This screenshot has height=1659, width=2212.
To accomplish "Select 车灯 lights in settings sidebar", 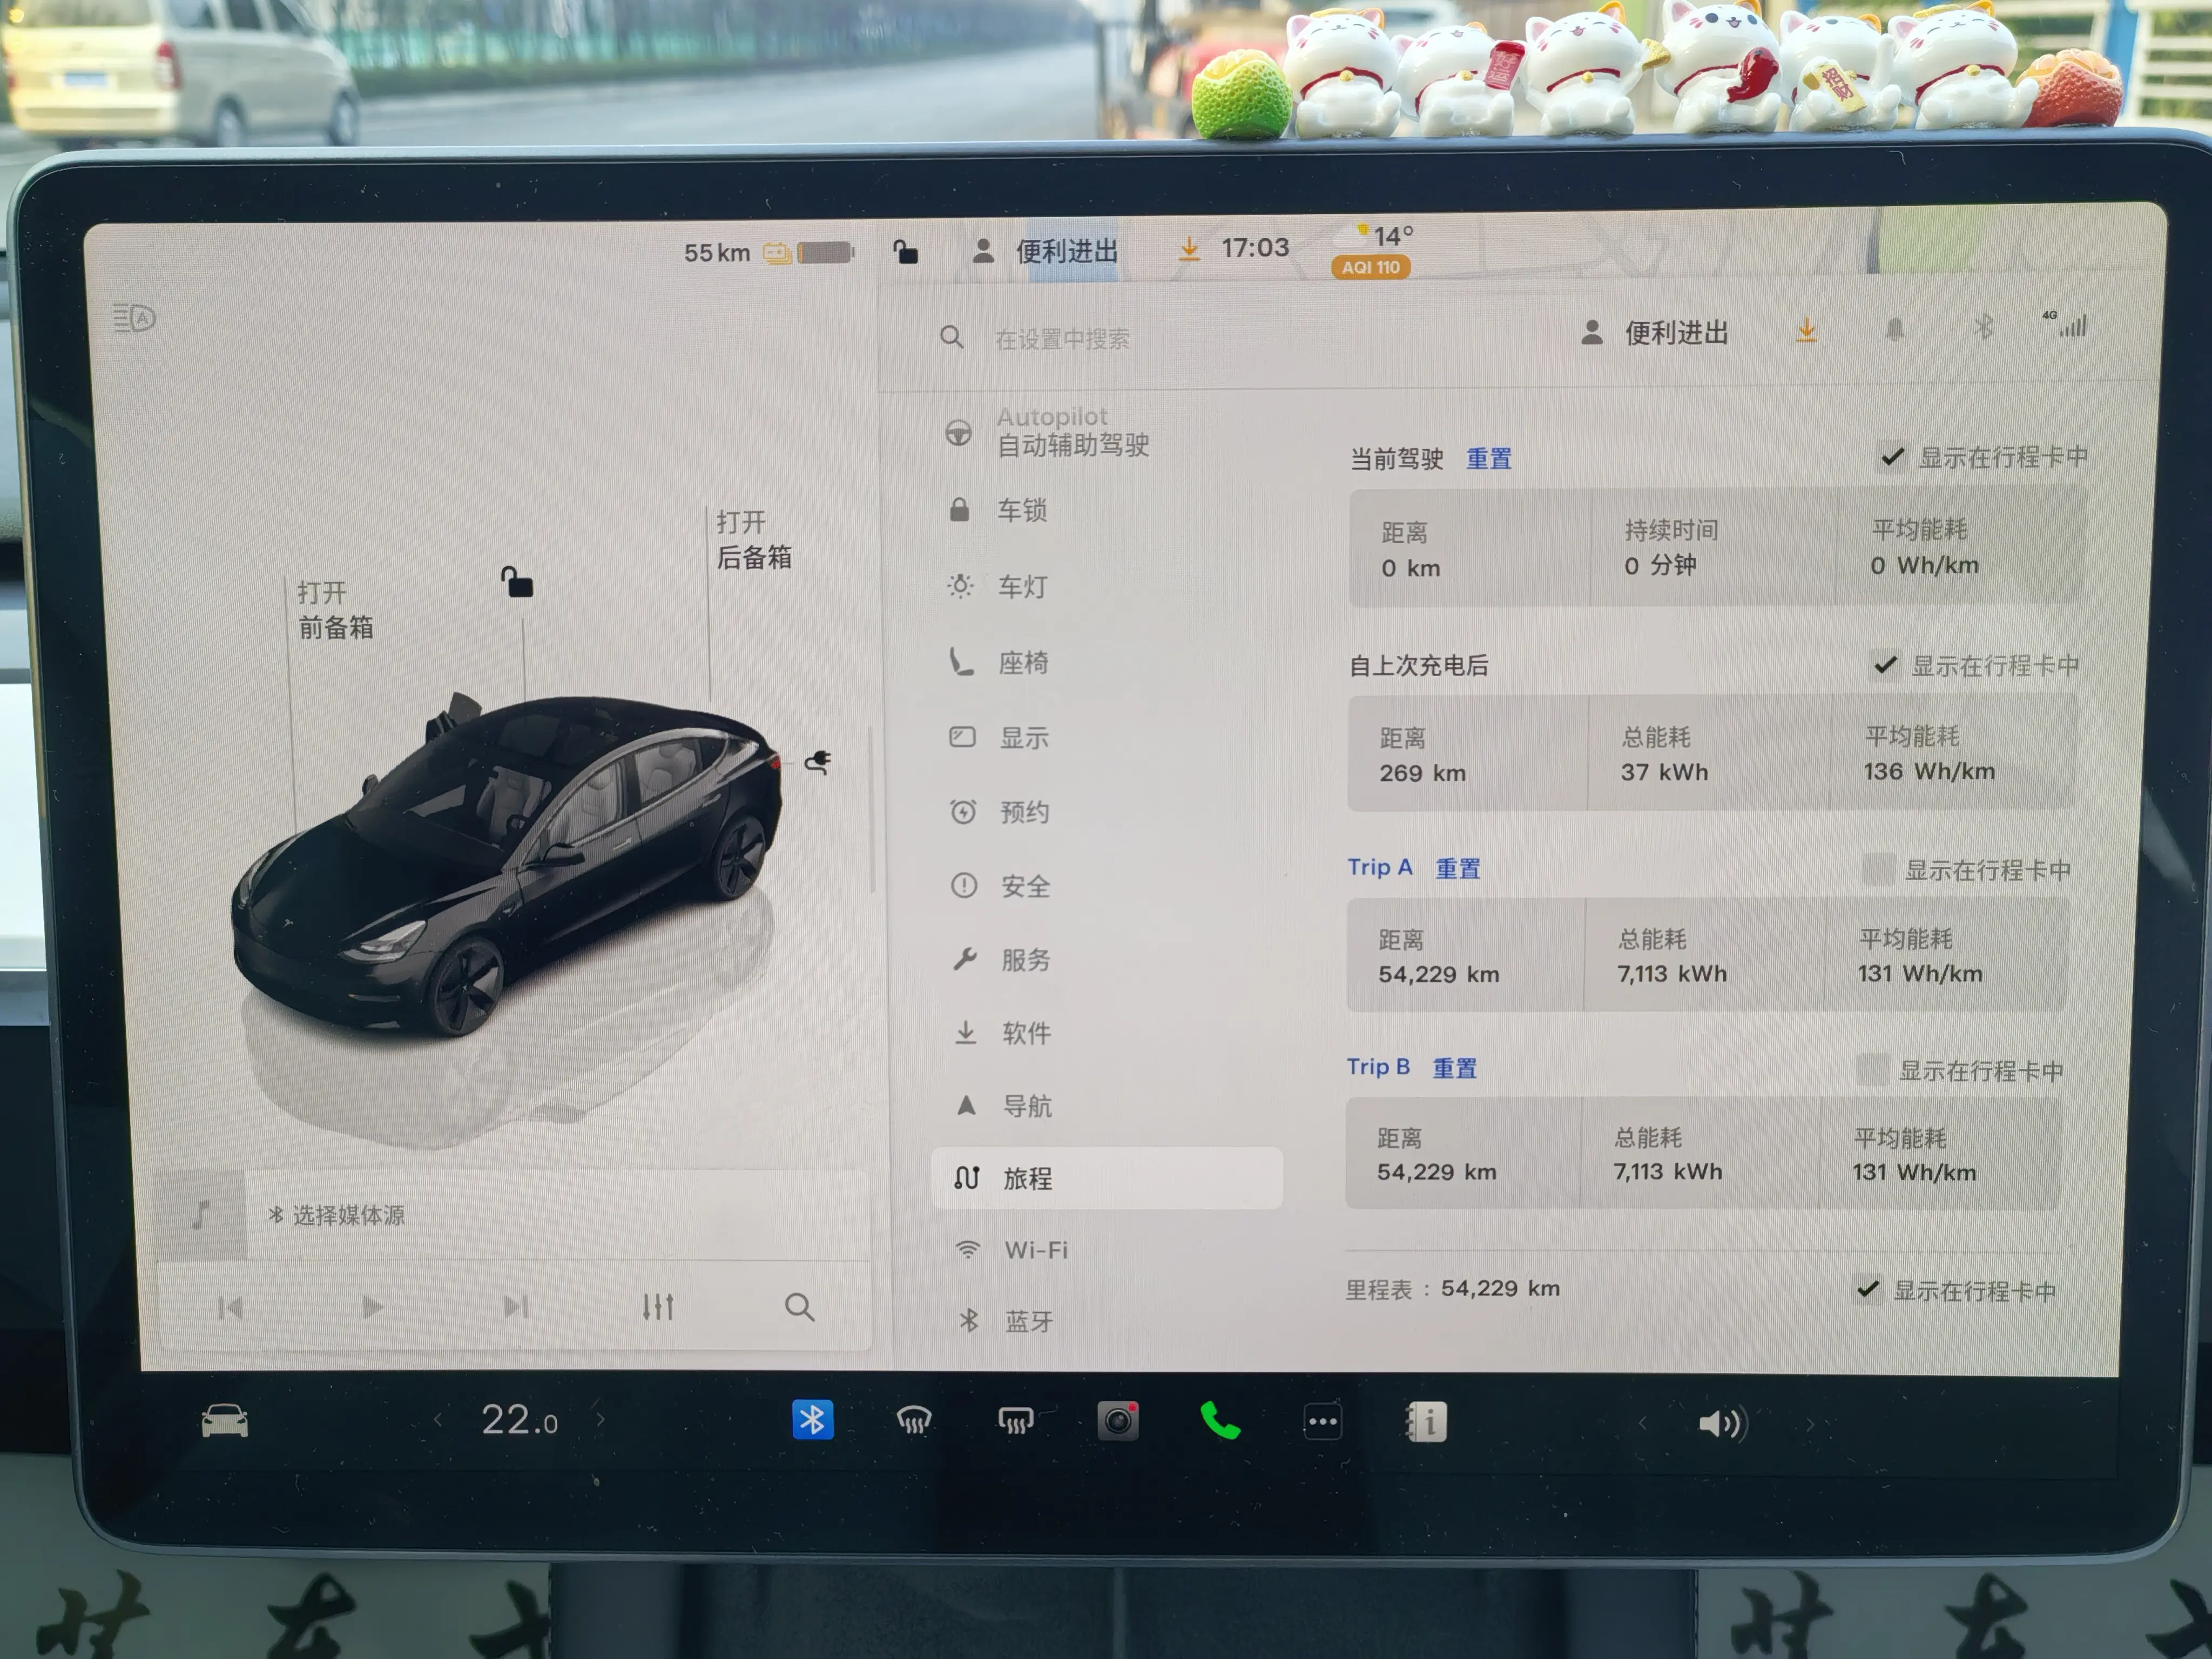I will (x=1022, y=586).
